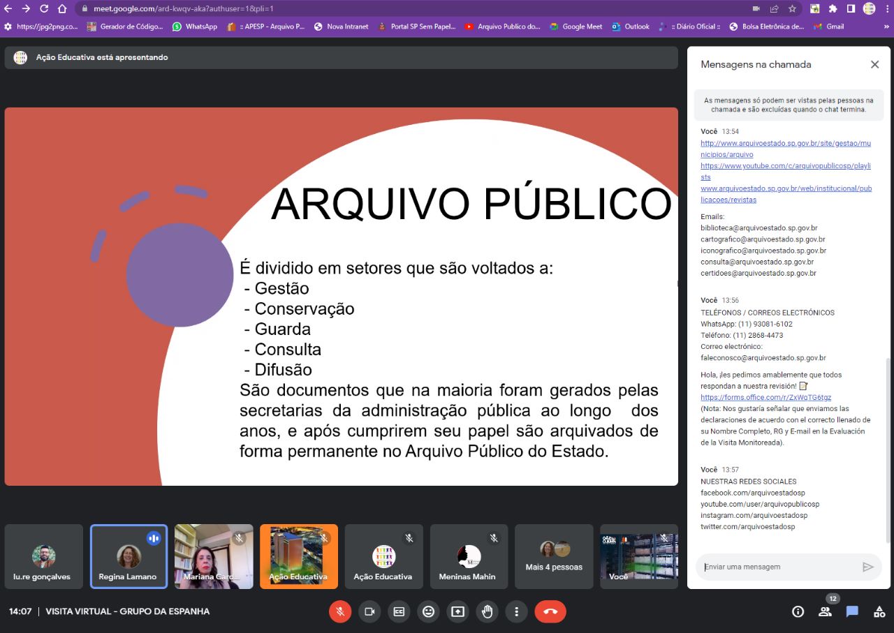
Task: Select the lu.re gonçalves participant tile
Action: (43, 557)
